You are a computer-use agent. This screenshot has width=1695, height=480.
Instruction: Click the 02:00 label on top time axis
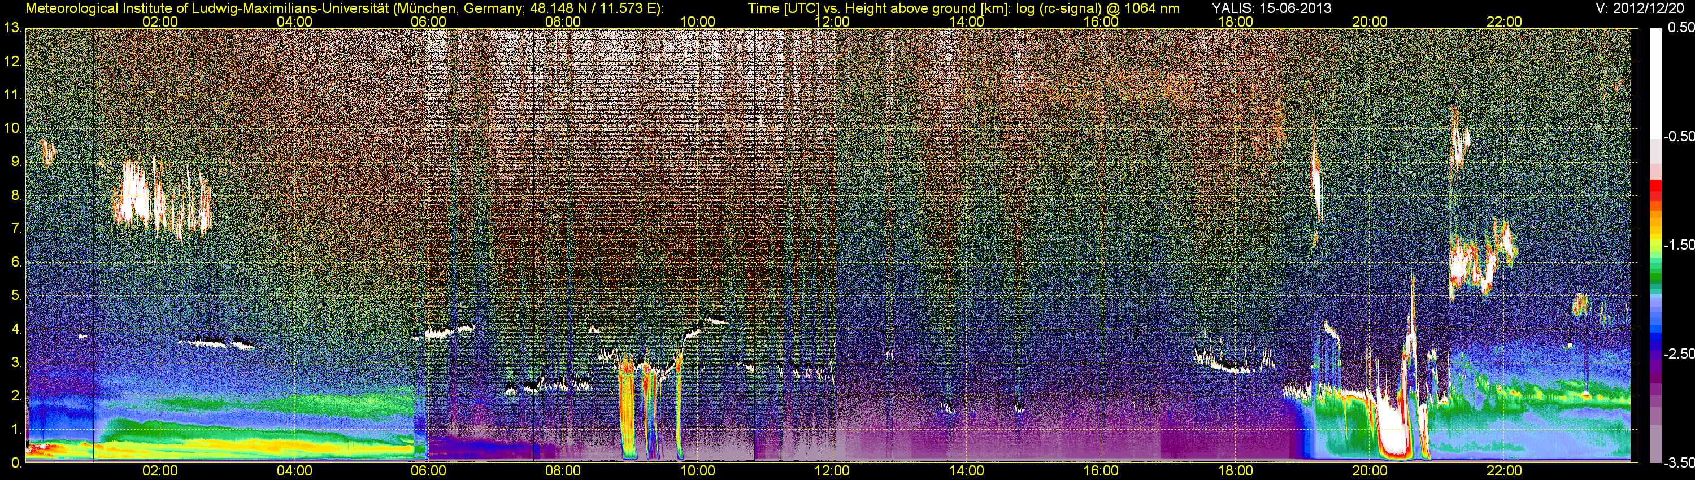pyautogui.click(x=160, y=21)
